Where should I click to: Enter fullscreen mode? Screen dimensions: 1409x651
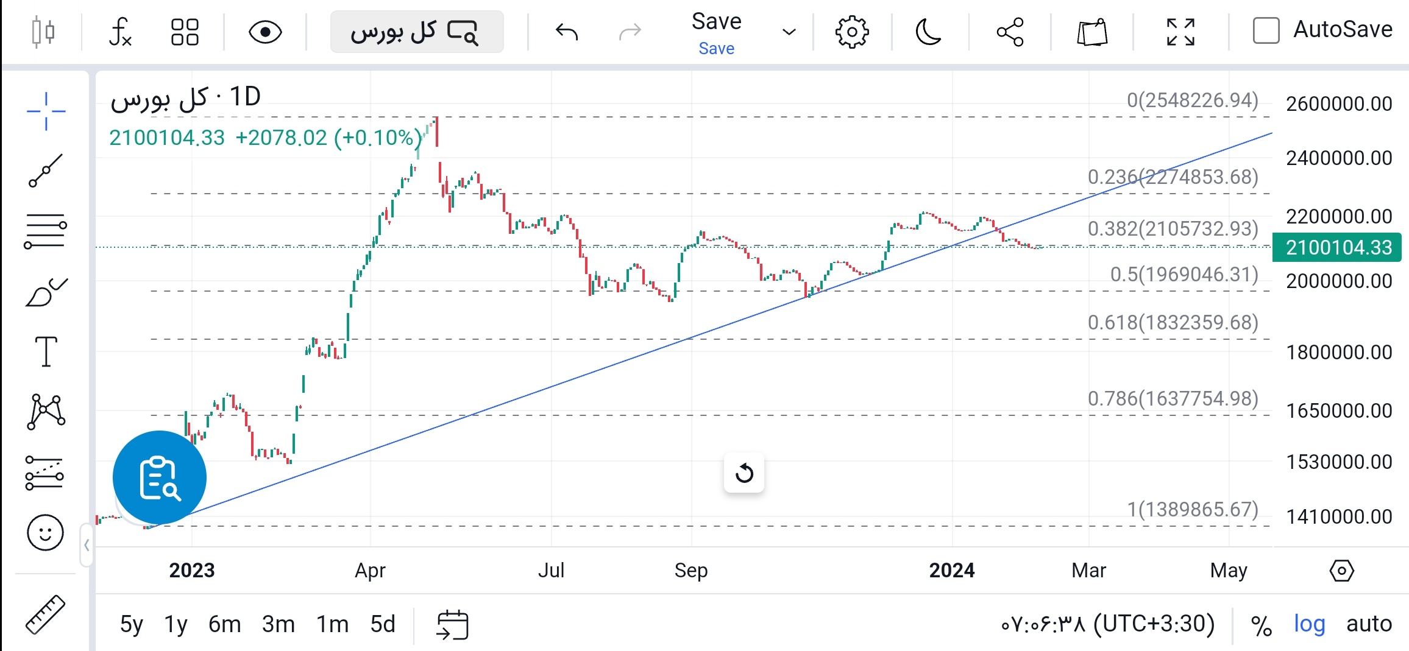click(x=1180, y=32)
